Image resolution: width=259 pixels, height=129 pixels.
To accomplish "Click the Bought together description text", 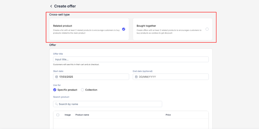I will pyautogui.click(x=169, y=31).
